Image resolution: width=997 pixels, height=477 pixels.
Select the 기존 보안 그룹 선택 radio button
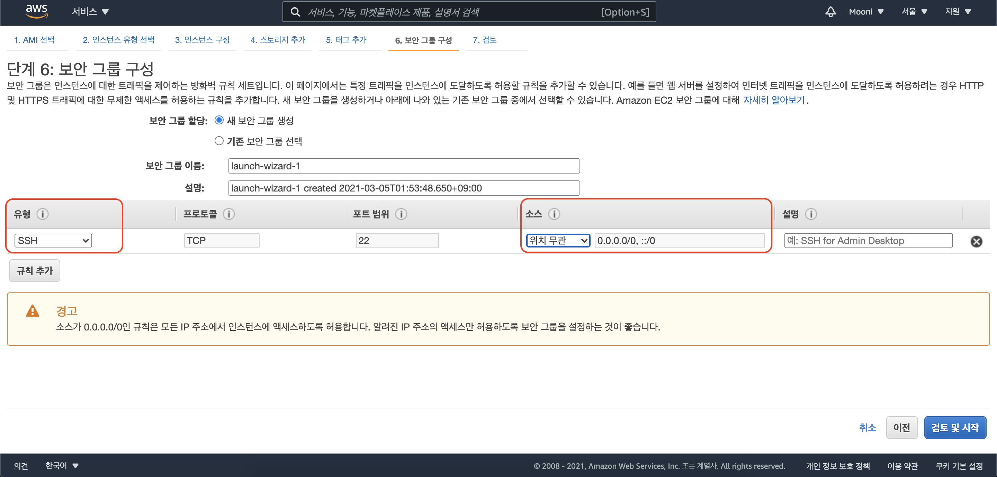tap(219, 141)
